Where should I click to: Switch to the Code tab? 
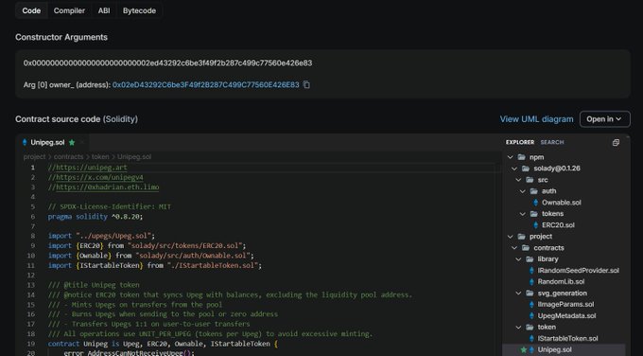click(31, 10)
